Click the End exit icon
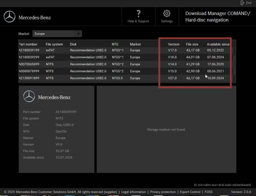The image size is (256, 196). coord(242,3)
